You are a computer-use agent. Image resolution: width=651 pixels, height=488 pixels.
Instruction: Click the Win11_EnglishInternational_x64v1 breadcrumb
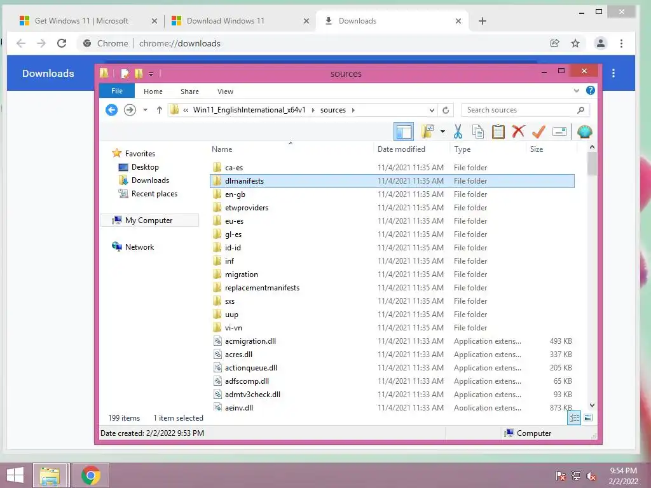[x=249, y=110]
